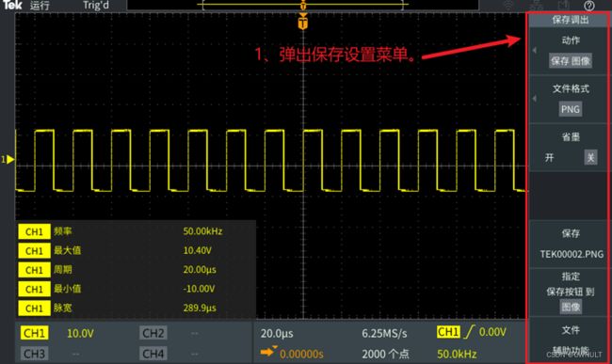The width and height of the screenshot is (612, 364).
Task: Click the 50.0kHz trigger frequency readout
Action: coord(457,354)
